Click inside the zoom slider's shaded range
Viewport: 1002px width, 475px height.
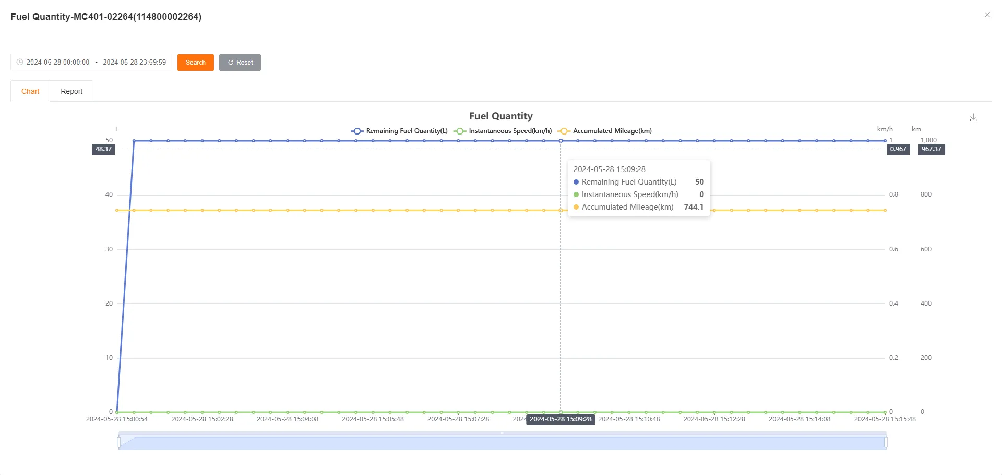tap(502, 444)
